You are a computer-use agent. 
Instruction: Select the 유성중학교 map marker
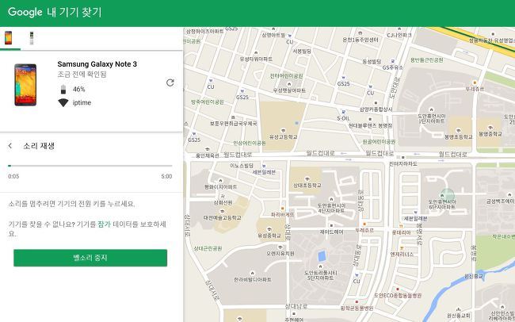click(x=269, y=229)
